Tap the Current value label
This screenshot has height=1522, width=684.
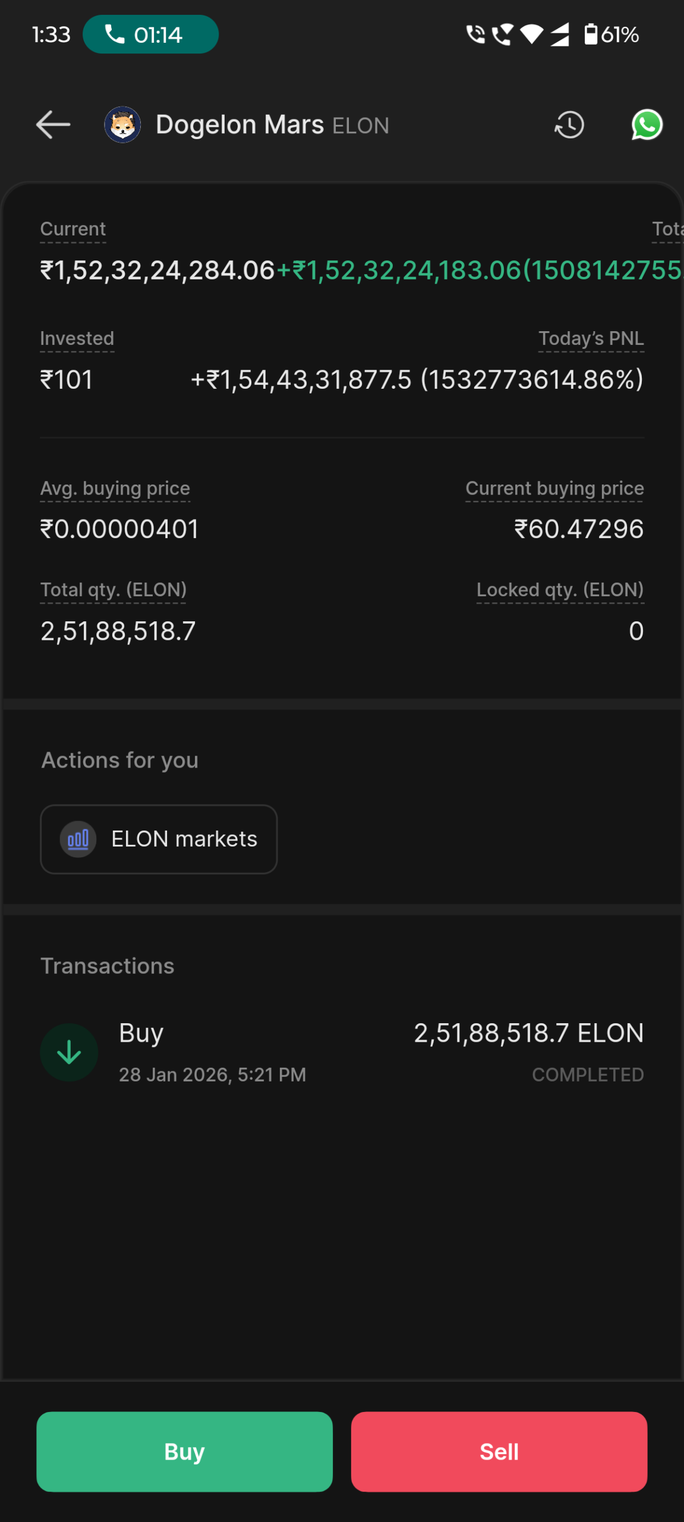pos(73,229)
